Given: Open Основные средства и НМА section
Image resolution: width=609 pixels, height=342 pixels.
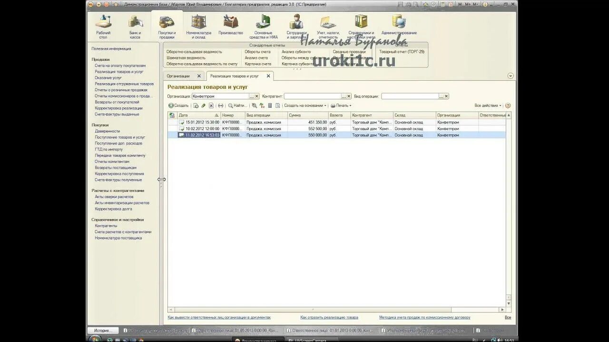Looking at the screenshot, I should [x=263, y=27].
